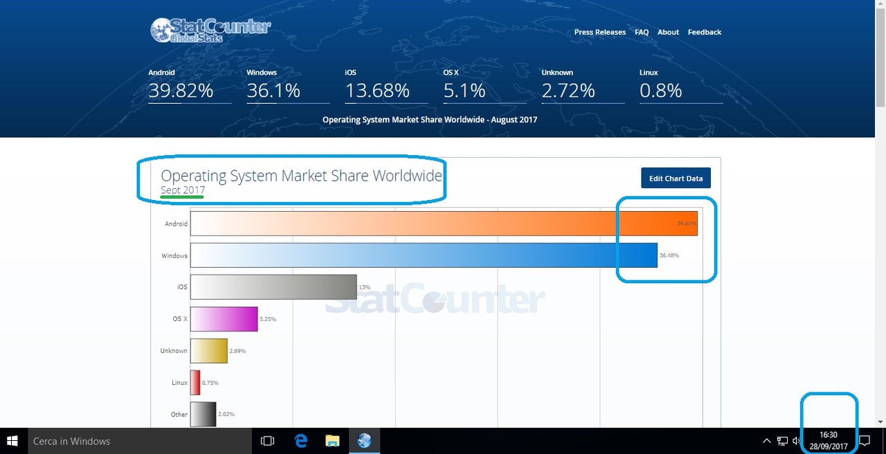The image size is (886, 454).
Task: Open Task View from the taskbar
Action: click(x=267, y=441)
